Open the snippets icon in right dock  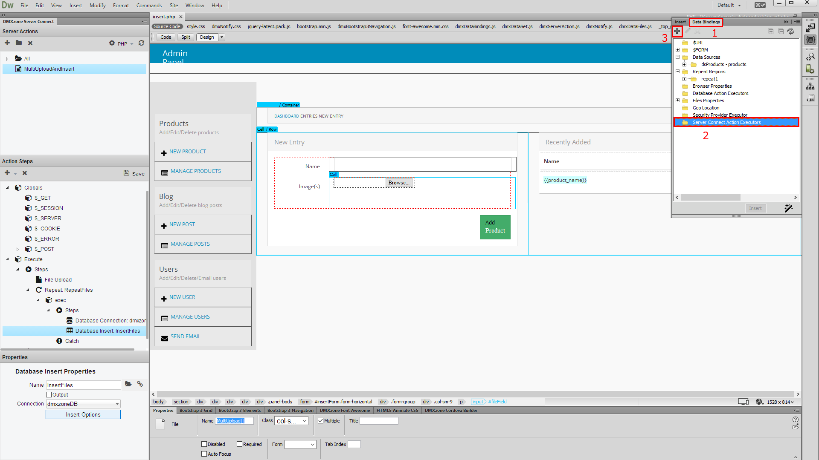point(810,98)
